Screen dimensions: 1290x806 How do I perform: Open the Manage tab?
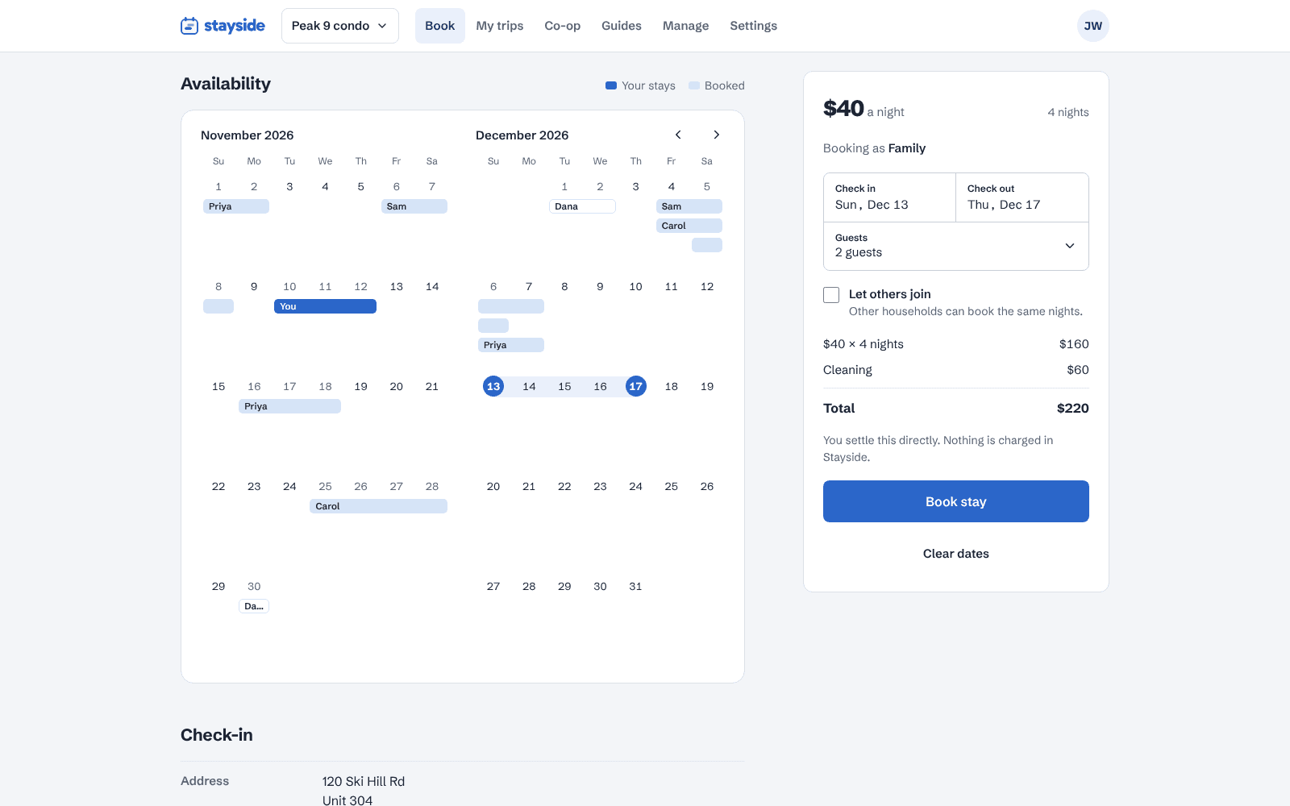click(686, 26)
